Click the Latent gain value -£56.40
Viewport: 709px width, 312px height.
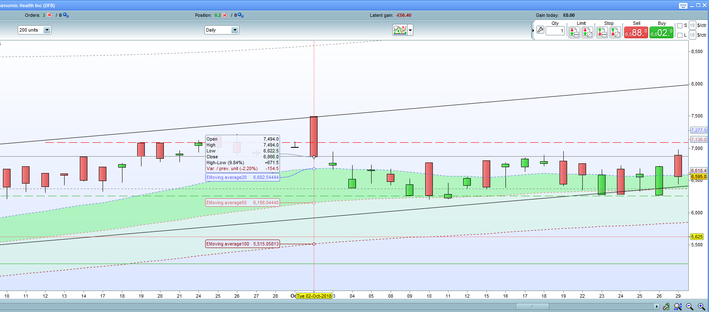[403, 15]
